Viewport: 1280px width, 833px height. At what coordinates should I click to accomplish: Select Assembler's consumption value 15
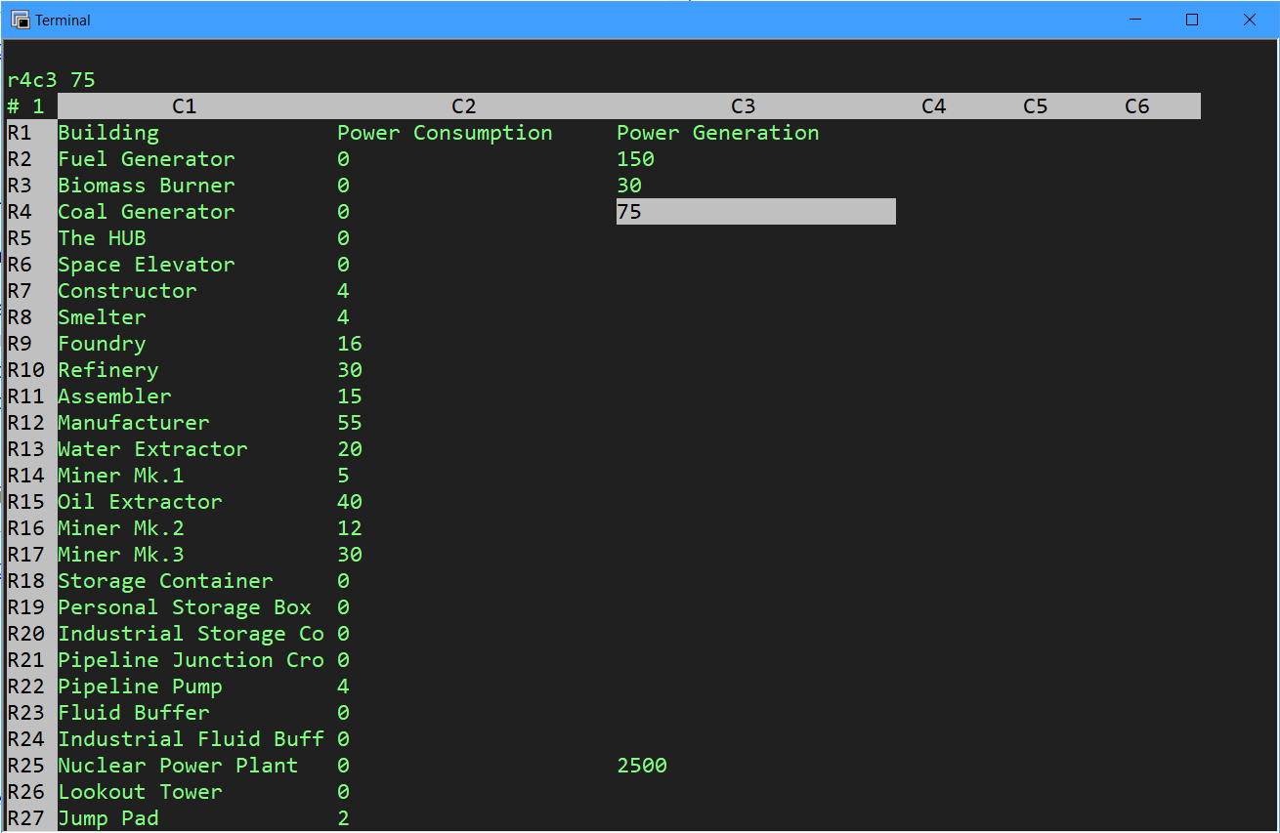(x=350, y=396)
